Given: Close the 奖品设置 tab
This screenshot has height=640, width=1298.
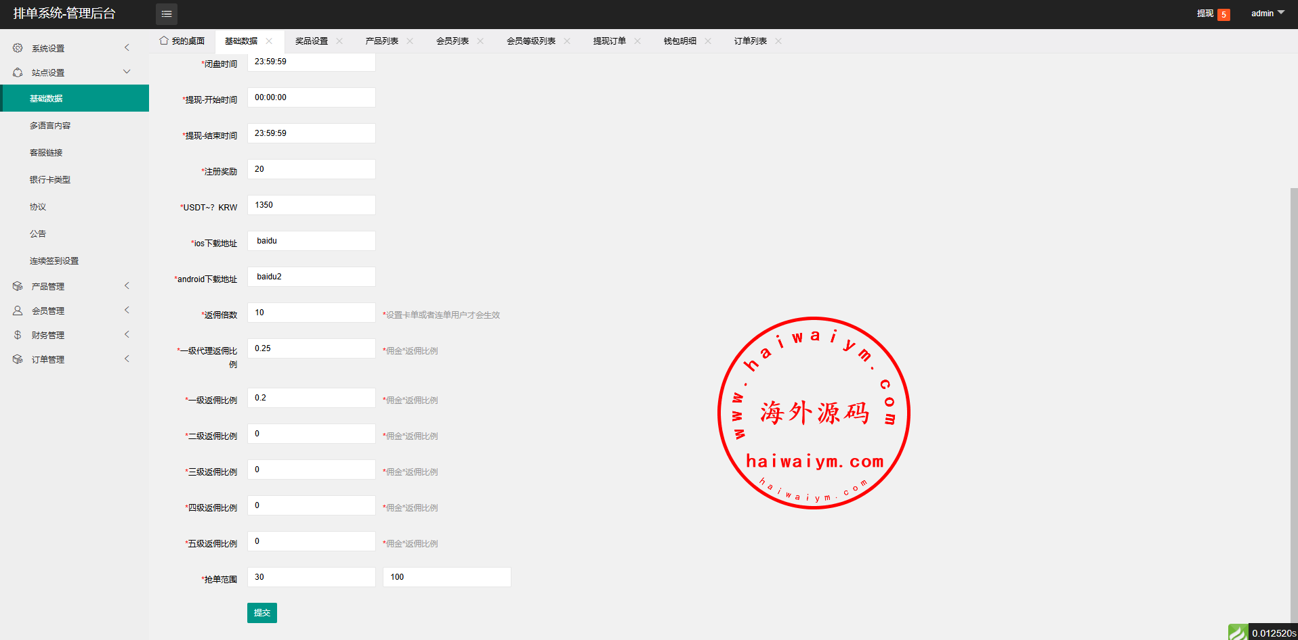Looking at the screenshot, I should click(x=339, y=41).
